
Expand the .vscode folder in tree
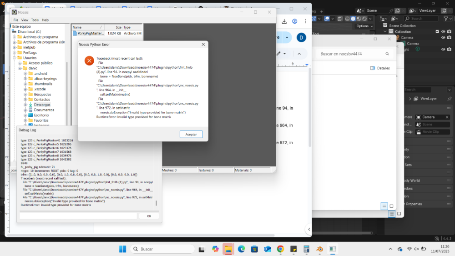click(25, 89)
